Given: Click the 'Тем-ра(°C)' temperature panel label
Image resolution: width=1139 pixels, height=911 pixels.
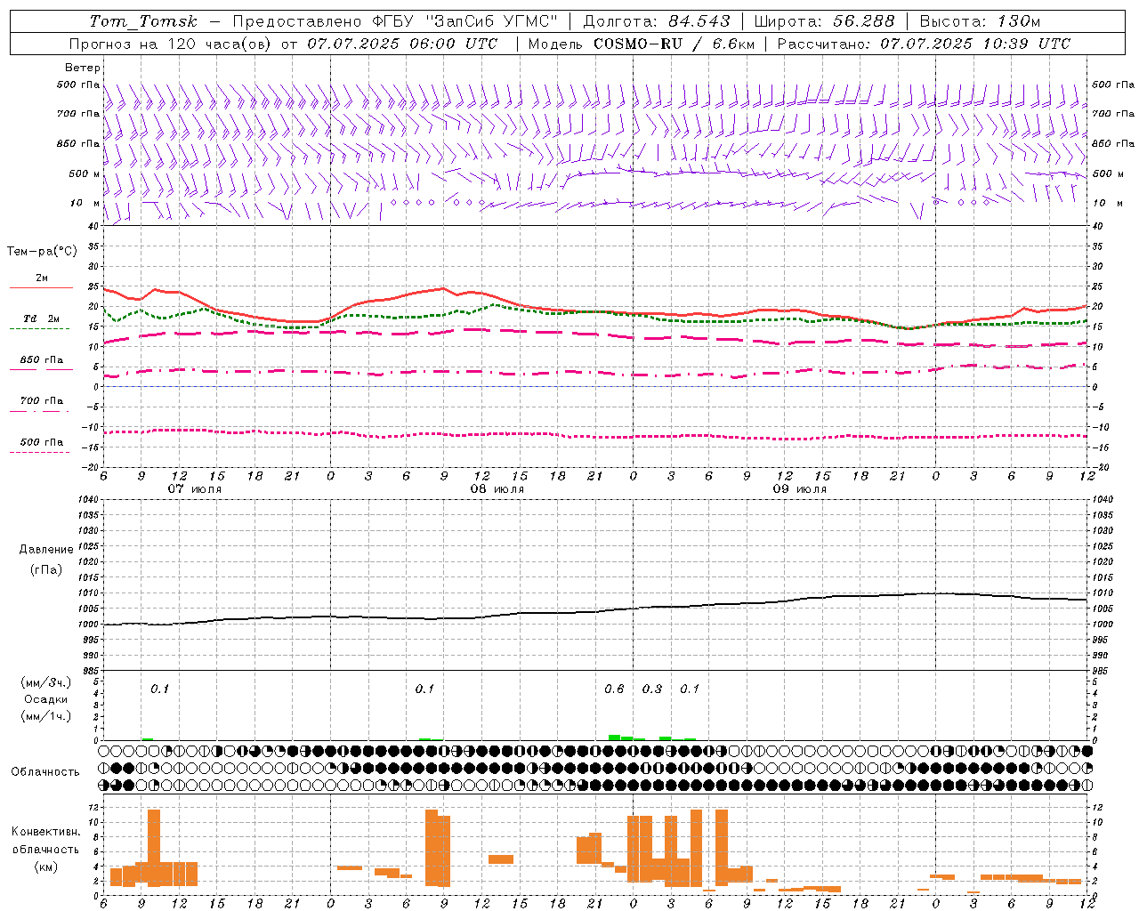Looking at the screenshot, I should click(x=42, y=252).
